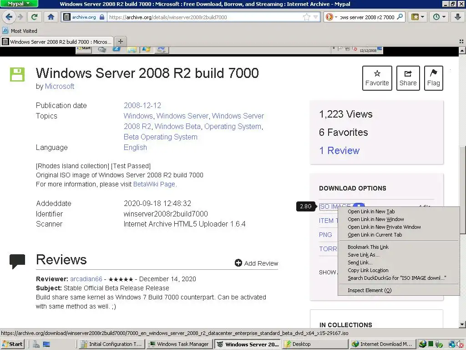Click the page scrollbar down arrow
The width and height of the screenshot is (466, 350).
(x=462, y=324)
